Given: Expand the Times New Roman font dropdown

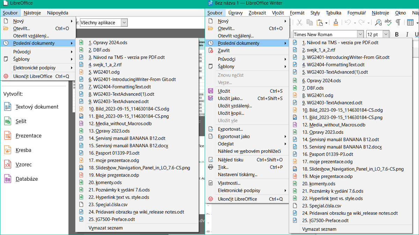Looking at the screenshot, I should (x=360, y=34).
